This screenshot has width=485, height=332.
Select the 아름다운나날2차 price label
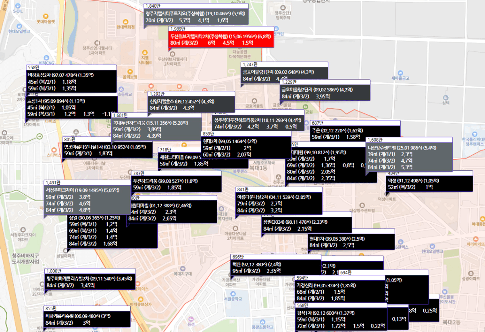tap(279, 200)
